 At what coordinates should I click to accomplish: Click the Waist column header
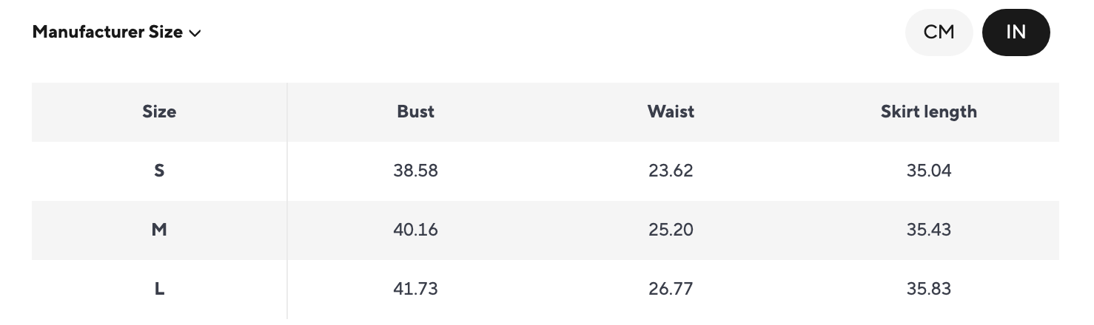(x=671, y=112)
